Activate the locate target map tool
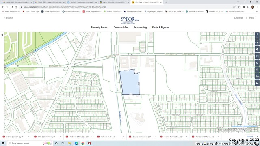Image resolution: width=260 pixels, height=146 pixels. [257, 63]
